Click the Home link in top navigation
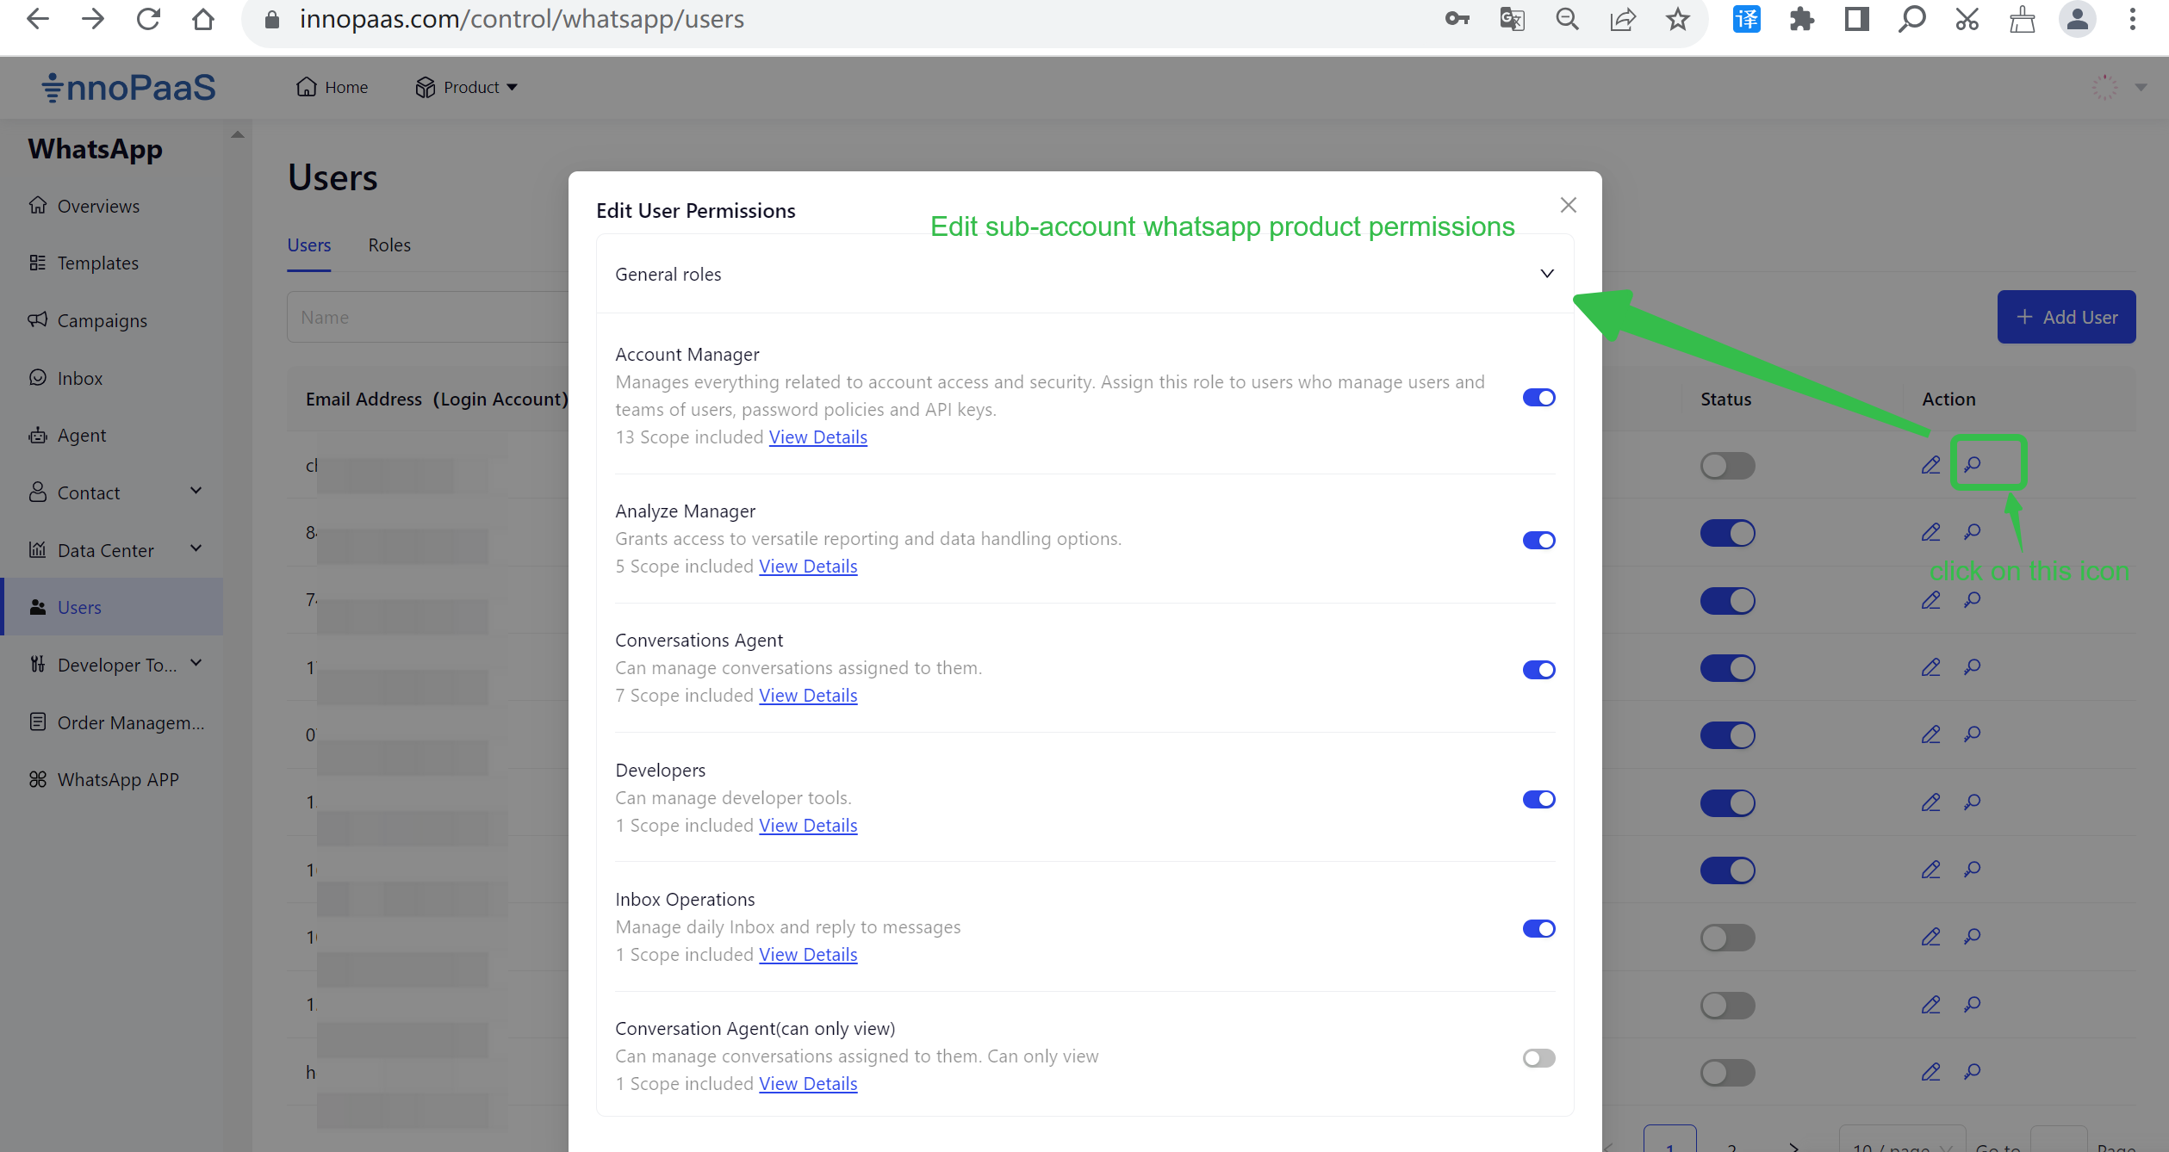 coord(332,87)
